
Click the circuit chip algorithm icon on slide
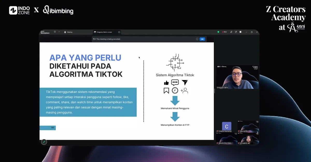point(175,63)
